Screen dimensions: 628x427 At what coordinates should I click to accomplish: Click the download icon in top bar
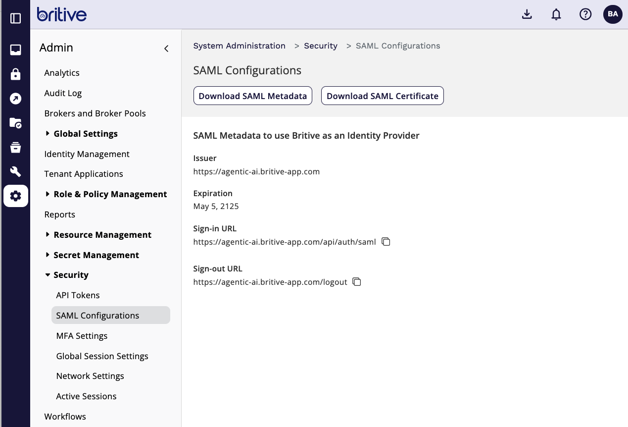coord(527,14)
